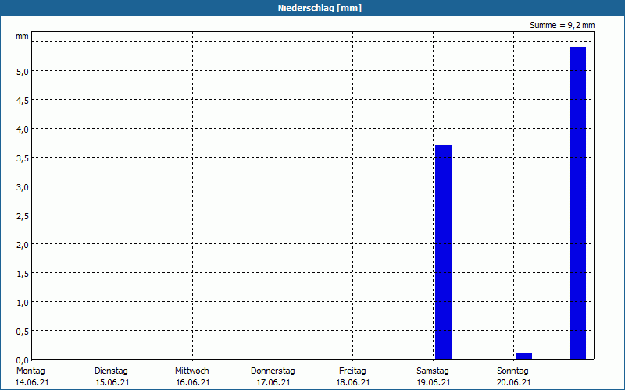
Task: Select the Dienstag 15.06.21 axis label
Action: tap(112, 377)
